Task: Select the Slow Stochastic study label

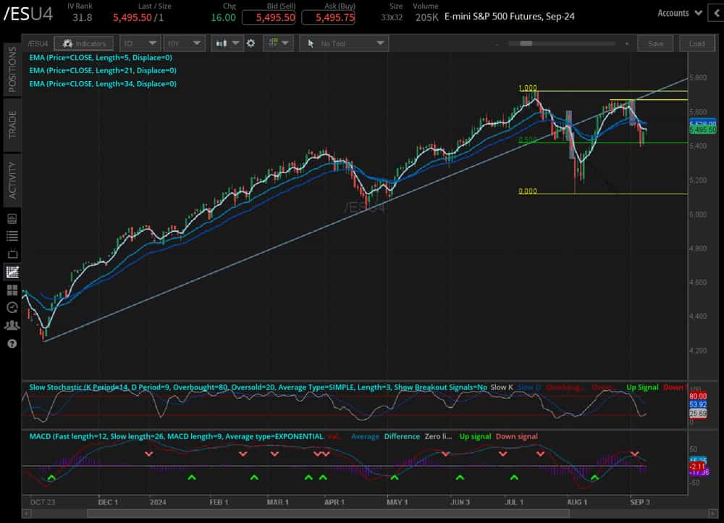Action: [x=258, y=387]
